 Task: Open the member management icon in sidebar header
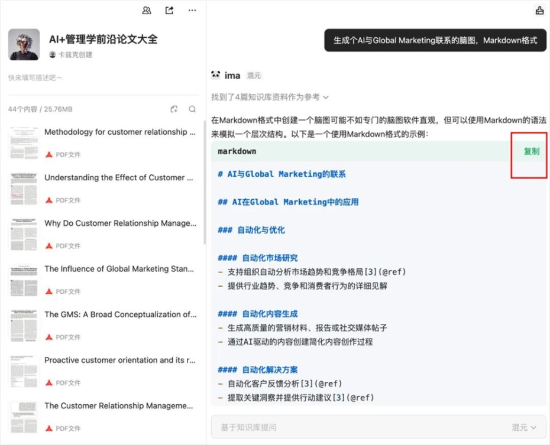coord(147,10)
